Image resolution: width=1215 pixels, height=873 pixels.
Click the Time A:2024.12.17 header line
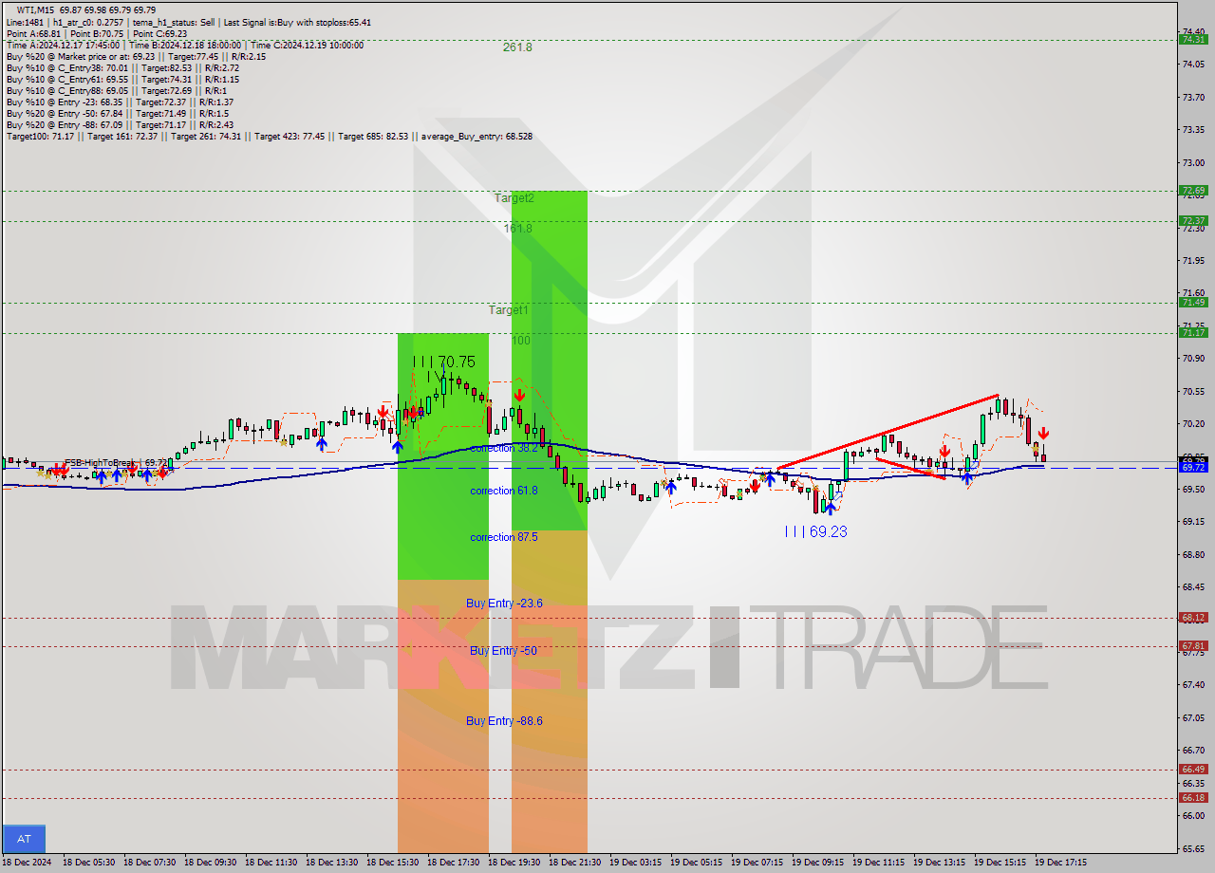coord(185,45)
